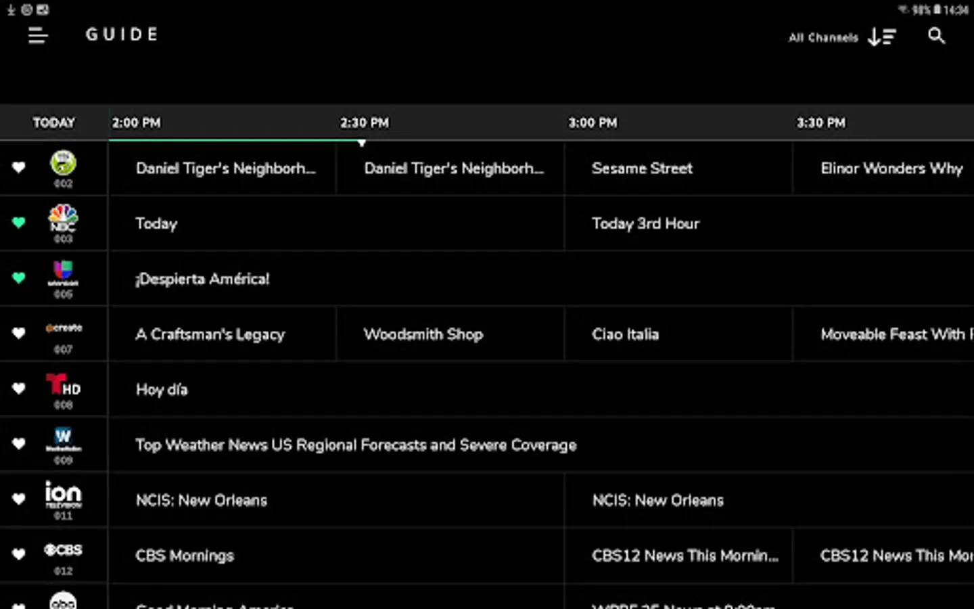Screen dimensions: 974x609
Task: Open Sesame Street program
Action: coord(678,168)
